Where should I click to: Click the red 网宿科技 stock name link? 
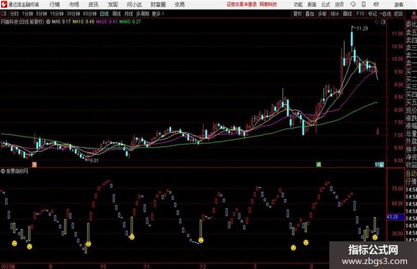point(268,4)
